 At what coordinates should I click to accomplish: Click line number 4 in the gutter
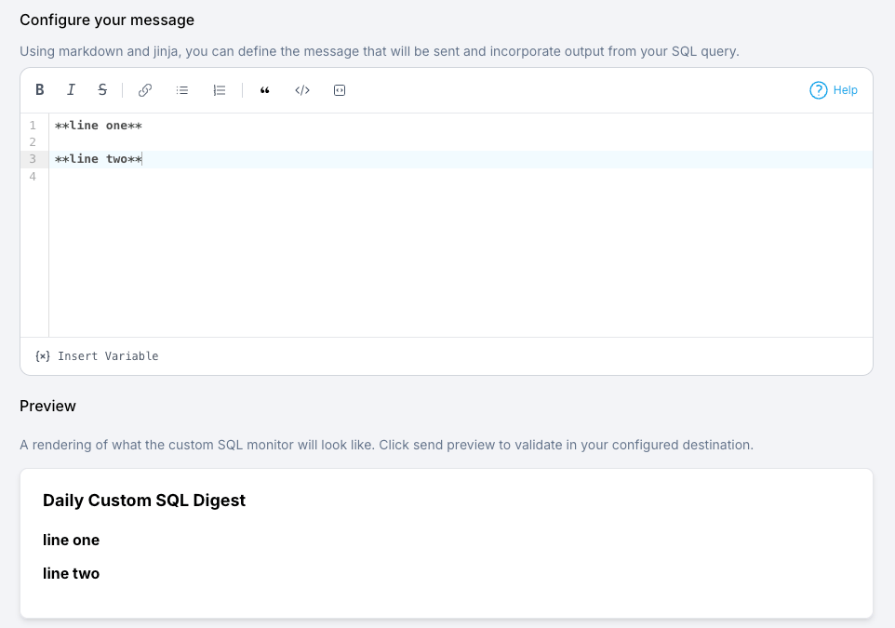[x=33, y=177]
